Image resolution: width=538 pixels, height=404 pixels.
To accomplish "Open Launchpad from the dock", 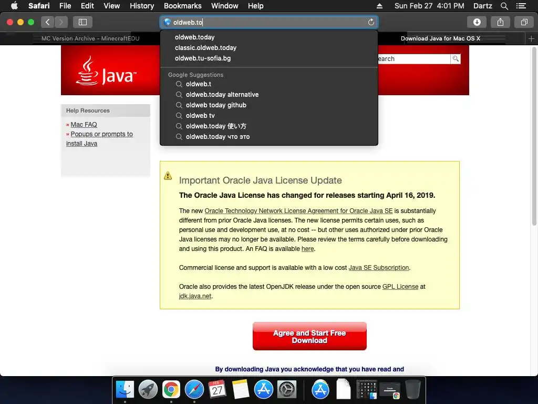I will tap(148, 389).
